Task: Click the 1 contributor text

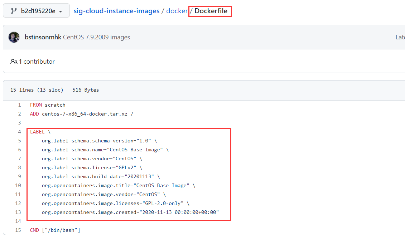Action: coord(37,62)
